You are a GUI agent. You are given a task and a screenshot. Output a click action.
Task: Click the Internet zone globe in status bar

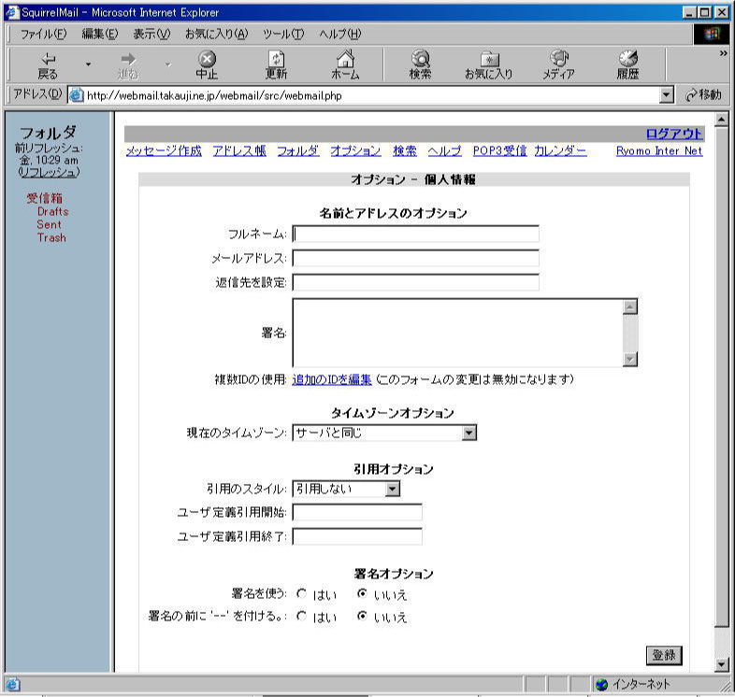pos(602,684)
